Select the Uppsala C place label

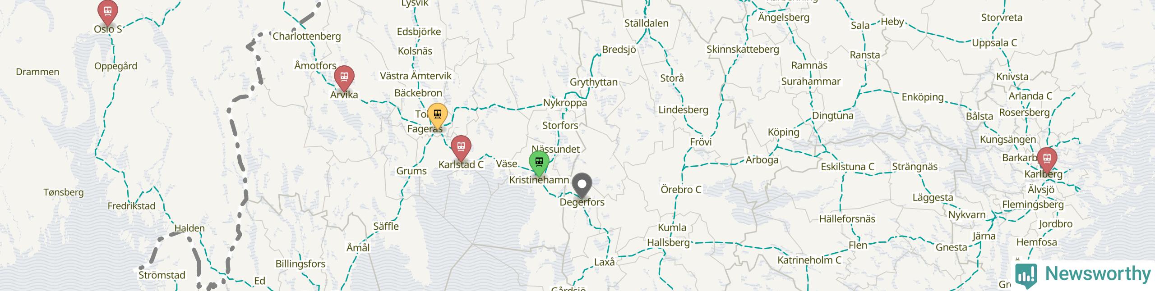coord(994,43)
